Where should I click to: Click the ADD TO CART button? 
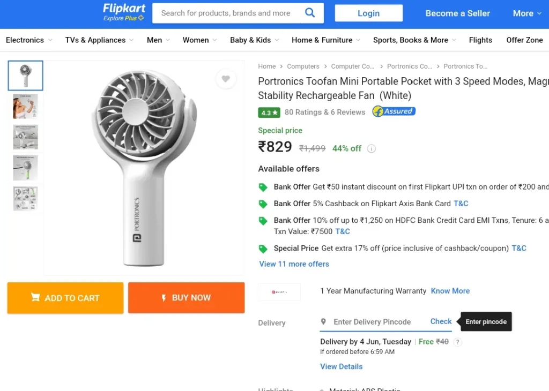(x=65, y=298)
